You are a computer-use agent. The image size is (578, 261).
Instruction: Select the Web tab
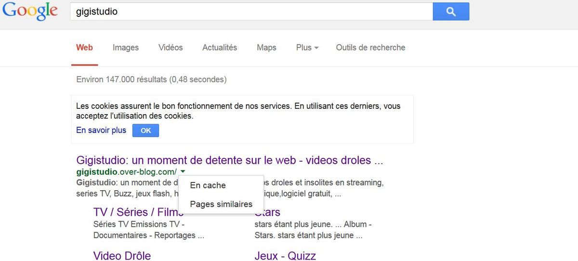pos(85,48)
